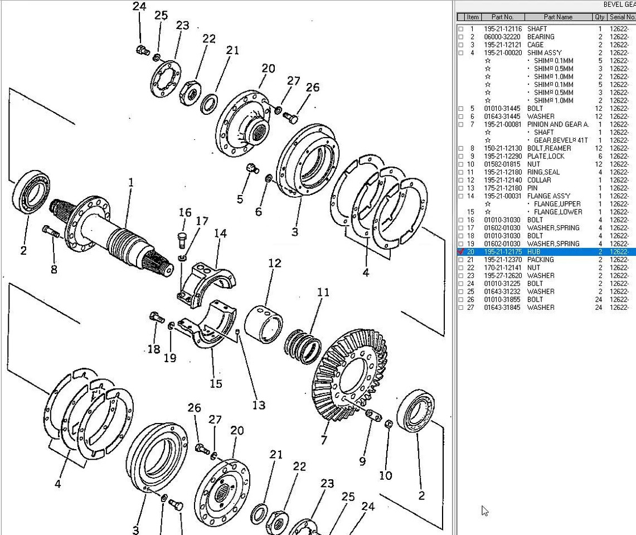Click the Serial No. column header
636x535 pixels.
coord(622,17)
